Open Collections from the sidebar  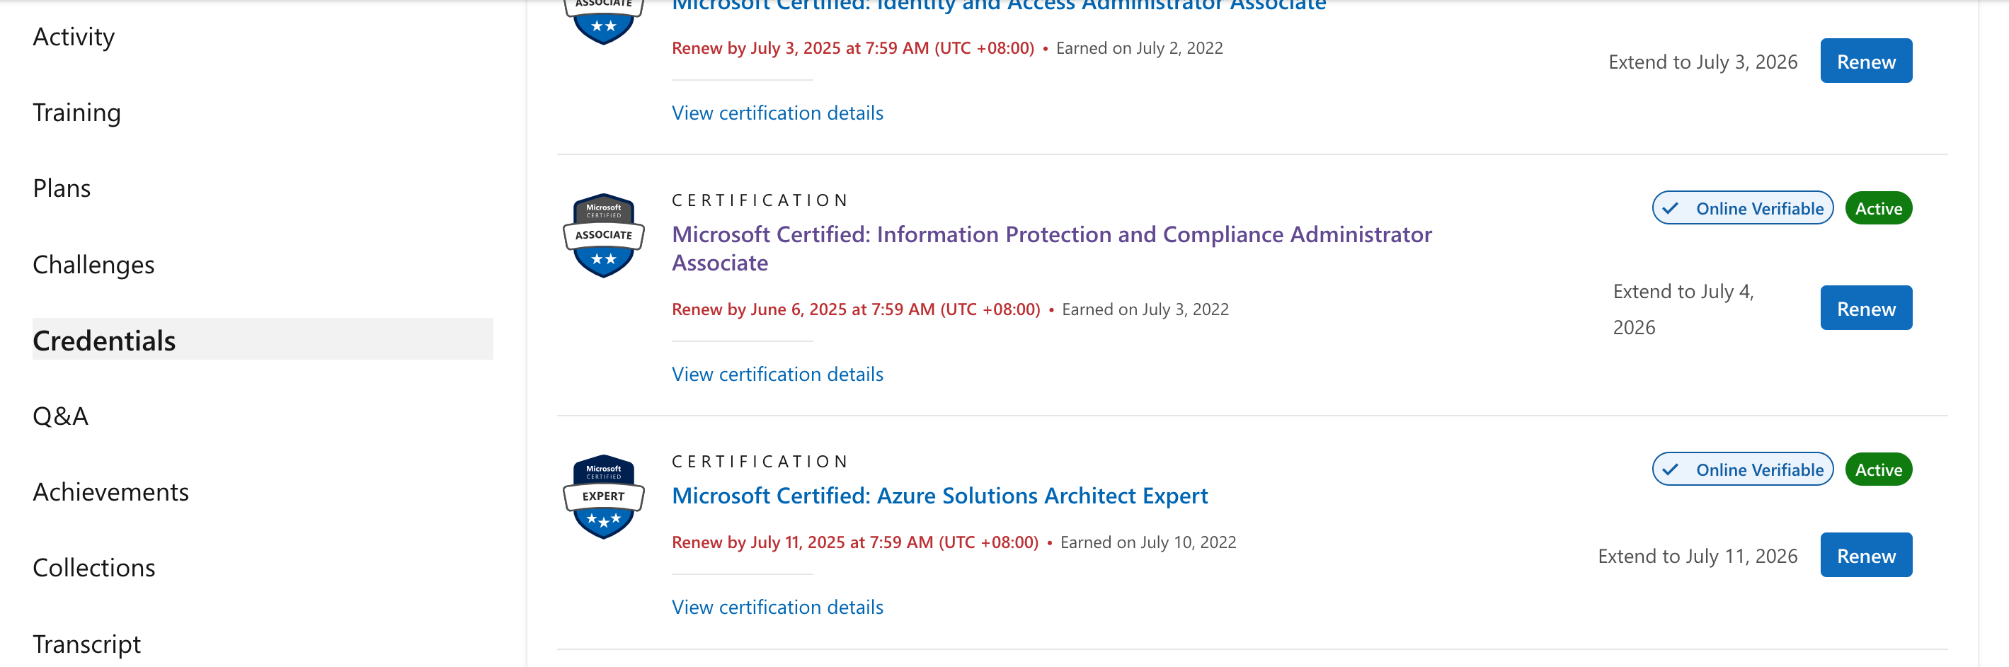(x=93, y=567)
